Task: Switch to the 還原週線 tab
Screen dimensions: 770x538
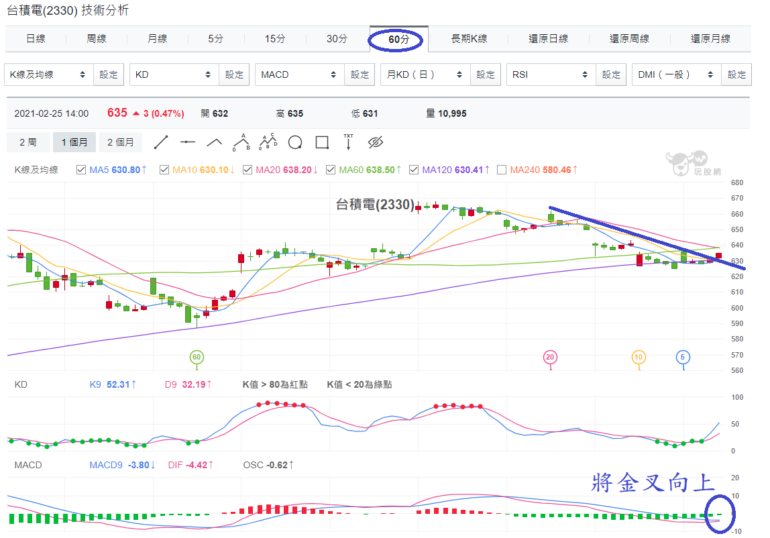Action: point(629,39)
